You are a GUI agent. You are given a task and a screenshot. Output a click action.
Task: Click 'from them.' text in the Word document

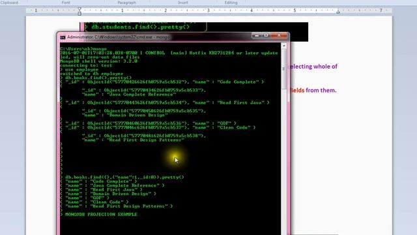[321, 90]
